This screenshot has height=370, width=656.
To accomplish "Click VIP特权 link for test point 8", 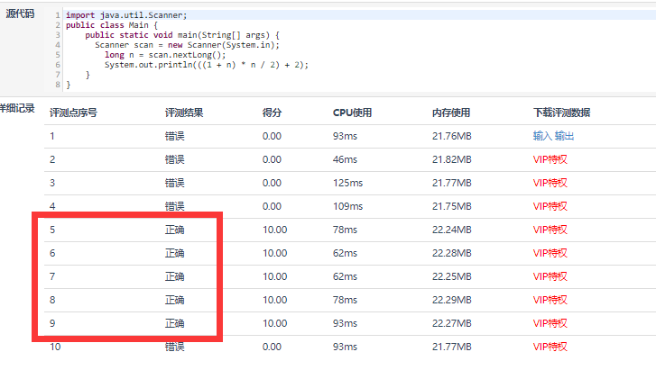I will coord(550,300).
